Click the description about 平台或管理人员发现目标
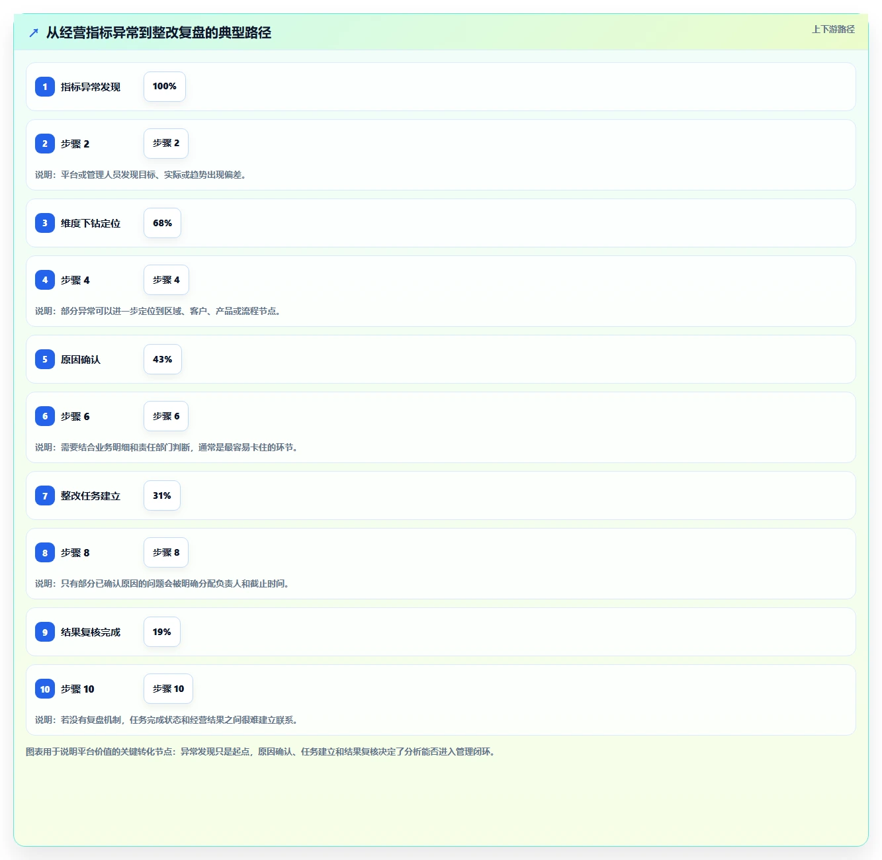This screenshot has width=882, height=860. pos(141,175)
